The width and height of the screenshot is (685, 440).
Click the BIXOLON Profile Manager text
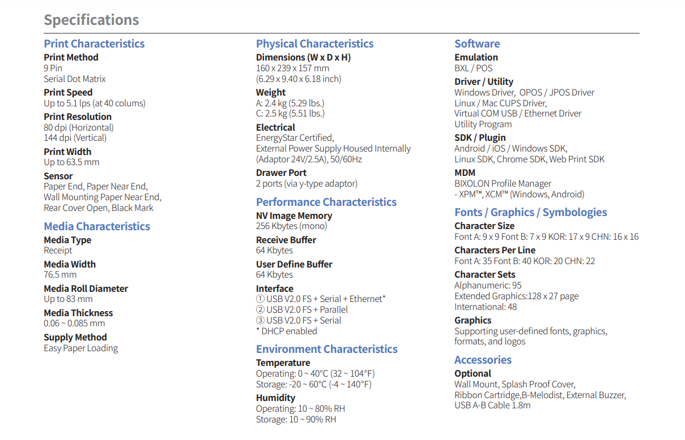coord(503,183)
